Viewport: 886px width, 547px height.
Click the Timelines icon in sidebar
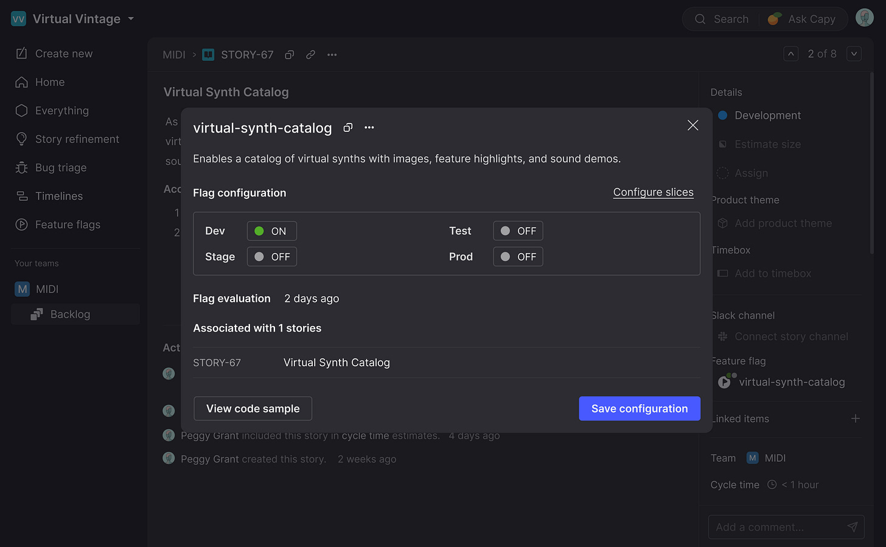(21, 196)
